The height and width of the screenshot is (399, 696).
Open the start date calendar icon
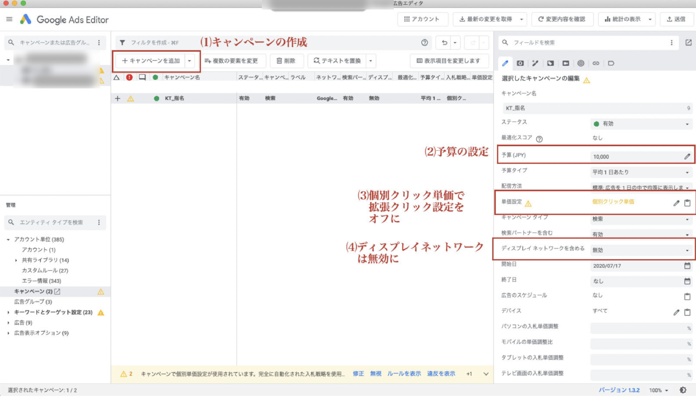pyautogui.click(x=687, y=266)
